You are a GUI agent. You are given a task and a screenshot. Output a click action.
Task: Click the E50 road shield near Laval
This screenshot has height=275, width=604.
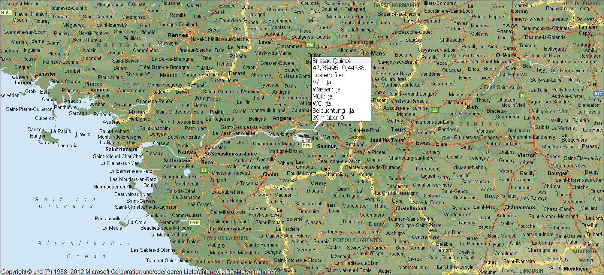pos(310,45)
